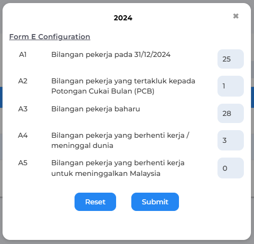The width and height of the screenshot is (254, 244).
Task: Click the A4 row code label
Action: tap(23, 135)
